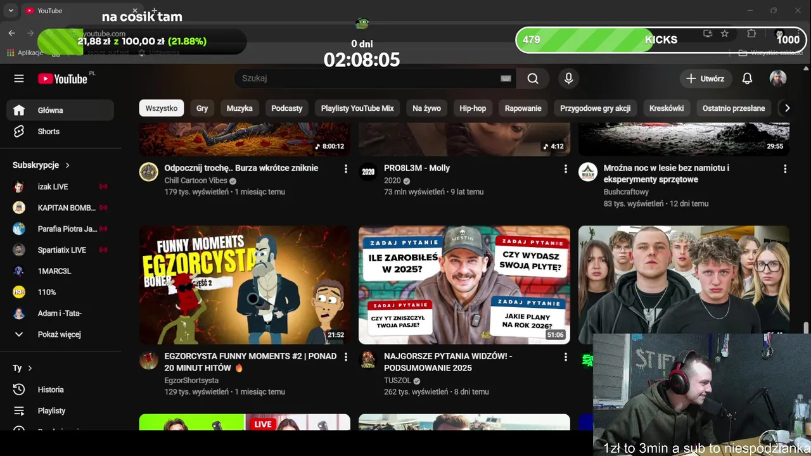Image resolution: width=811 pixels, height=456 pixels.
Task: Open browser tab search dropdown arrow
Action: [x=11, y=11]
